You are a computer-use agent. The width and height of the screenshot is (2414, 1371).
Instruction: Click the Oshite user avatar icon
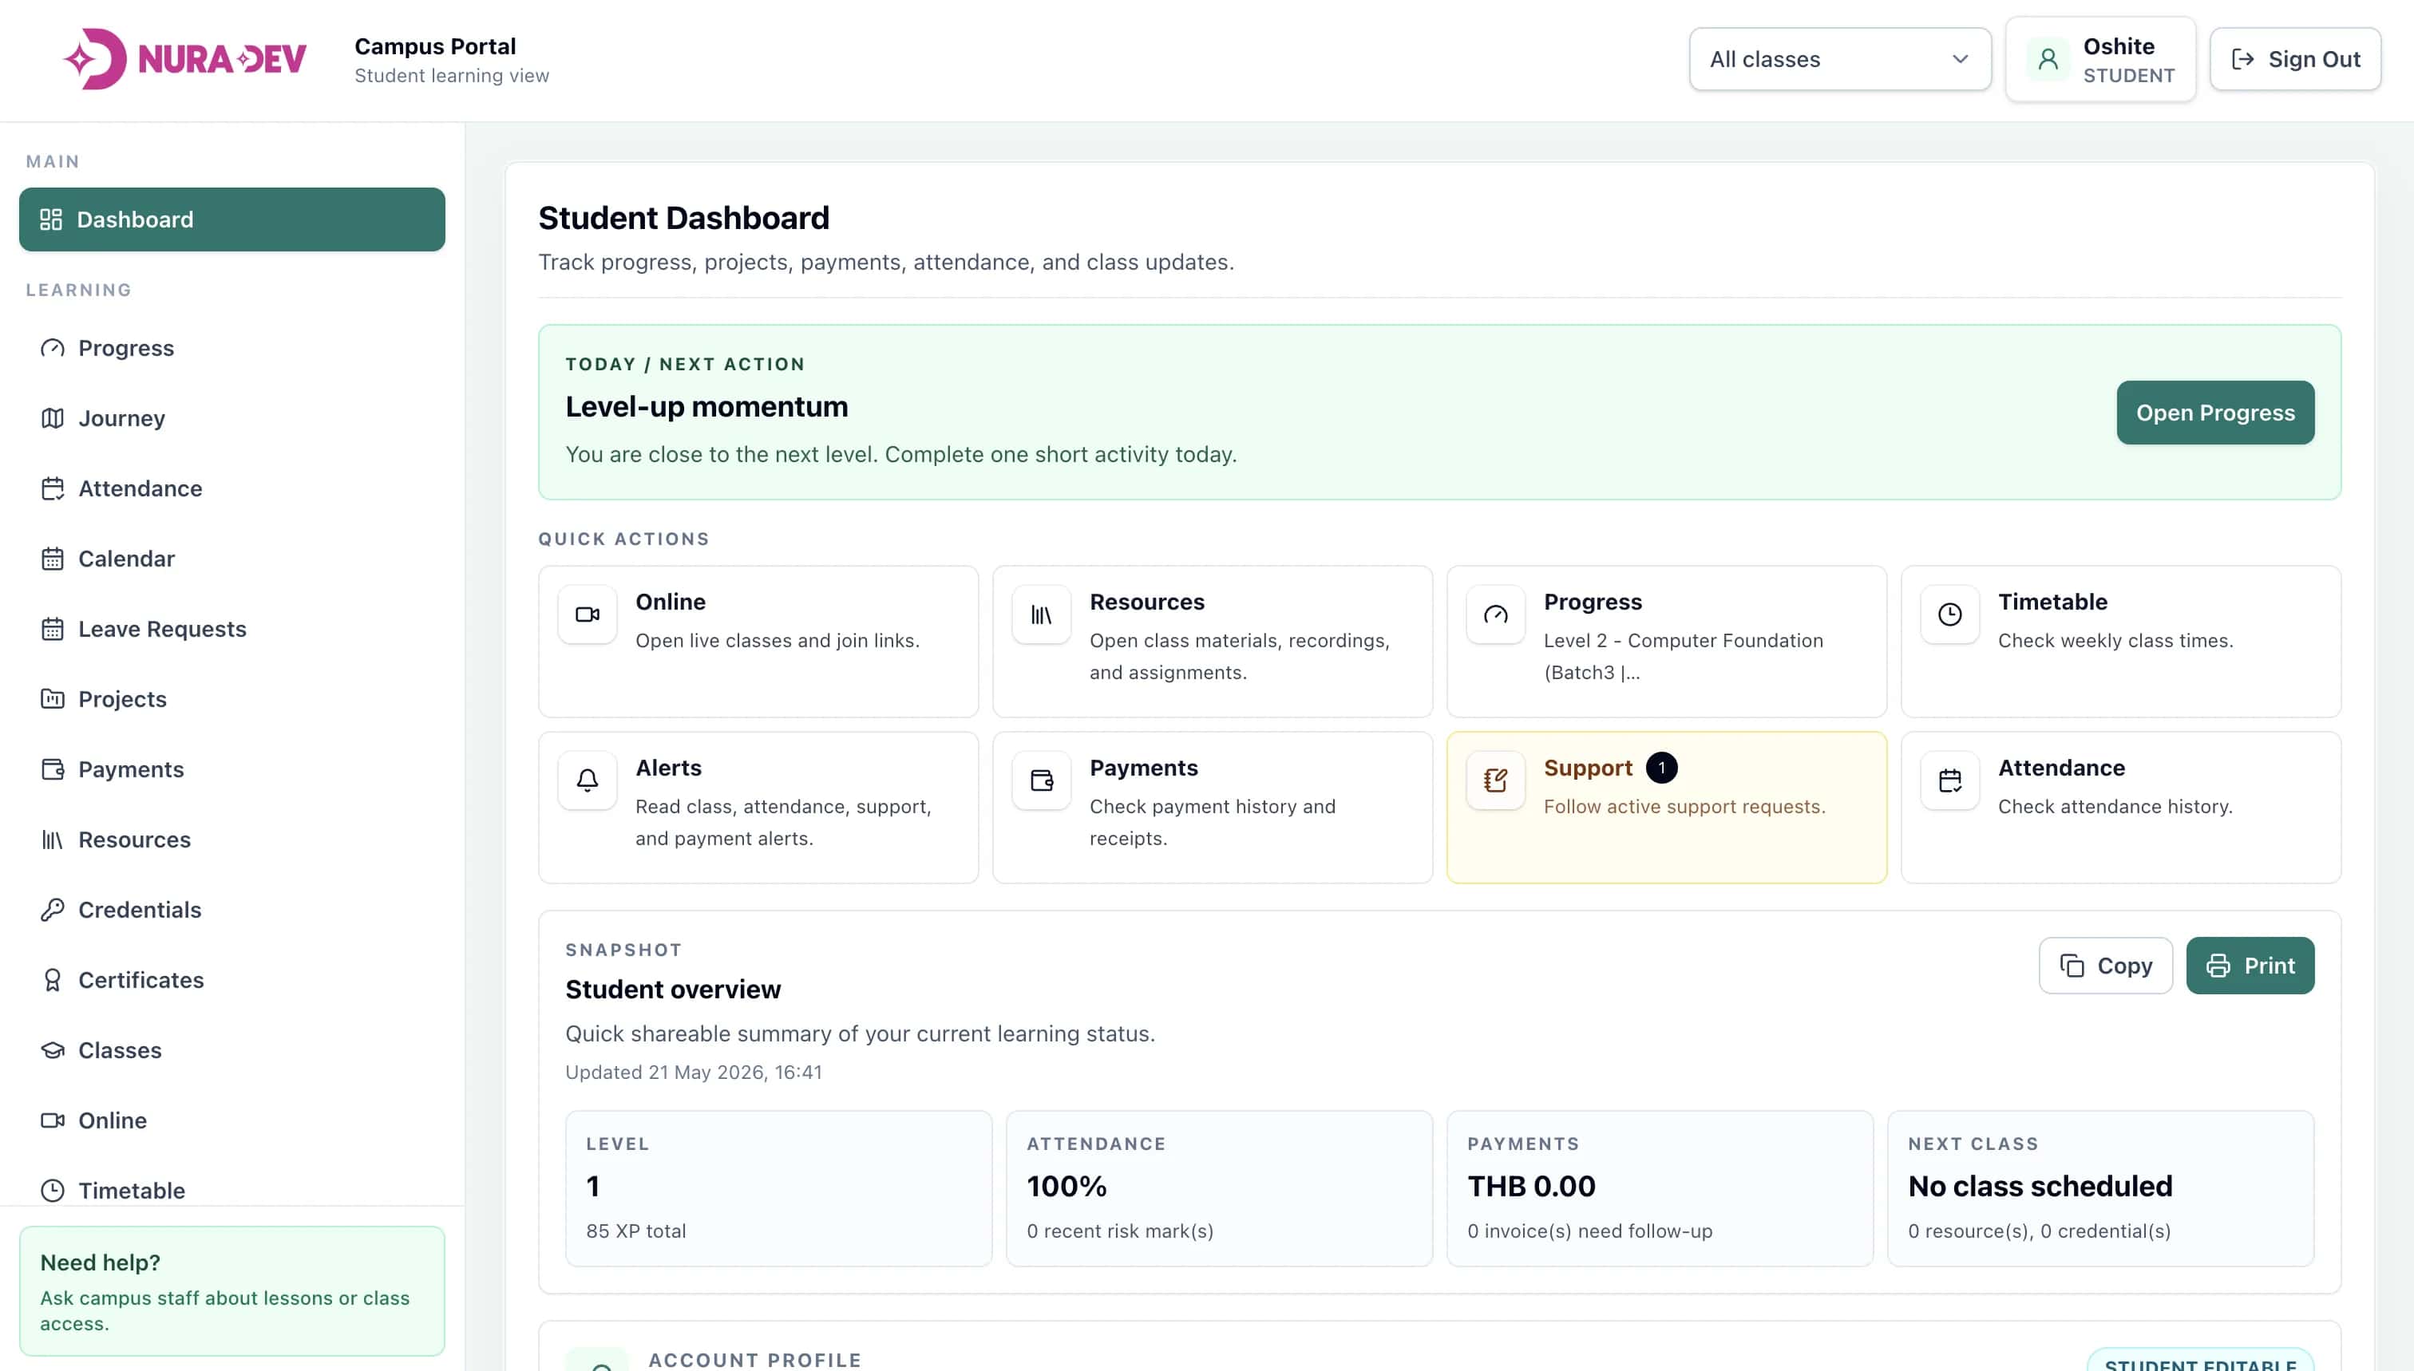2048,59
